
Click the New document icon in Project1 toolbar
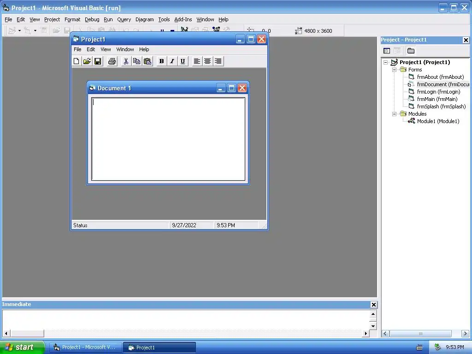[x=77, y=61]
